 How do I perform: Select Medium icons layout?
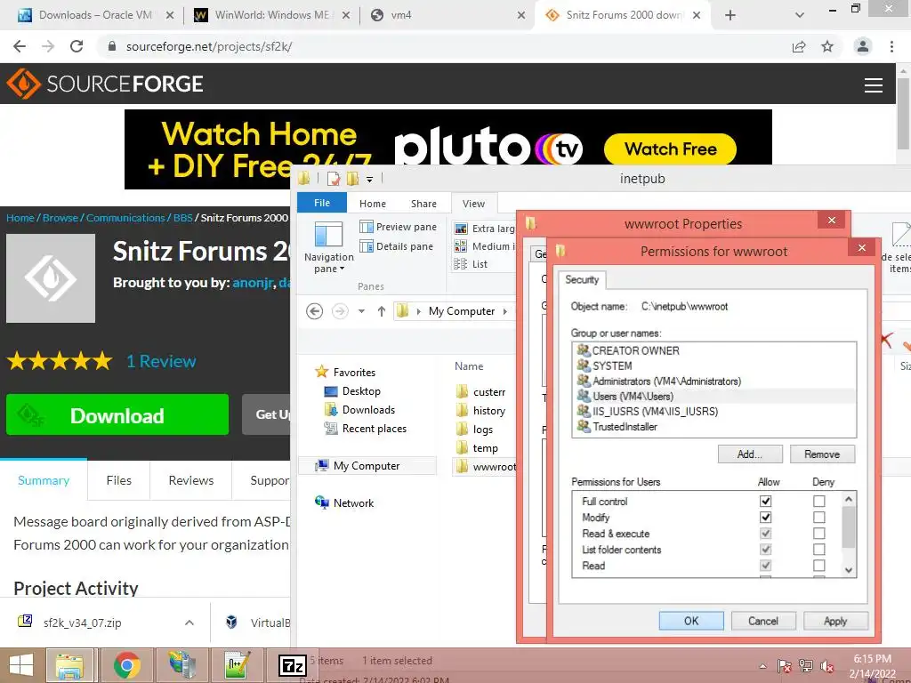pyautogui.click(x=484, y=246)
